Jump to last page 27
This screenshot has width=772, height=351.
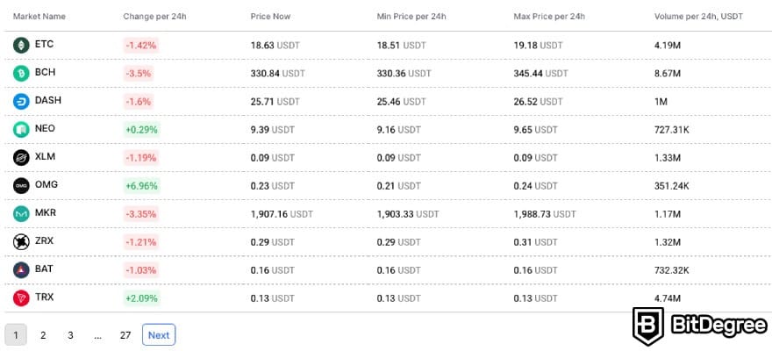tap(125, 335)
